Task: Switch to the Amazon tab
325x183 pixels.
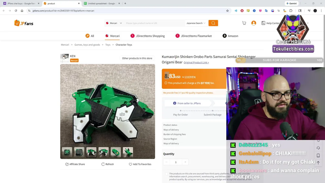Action: [x=230, y=36]
